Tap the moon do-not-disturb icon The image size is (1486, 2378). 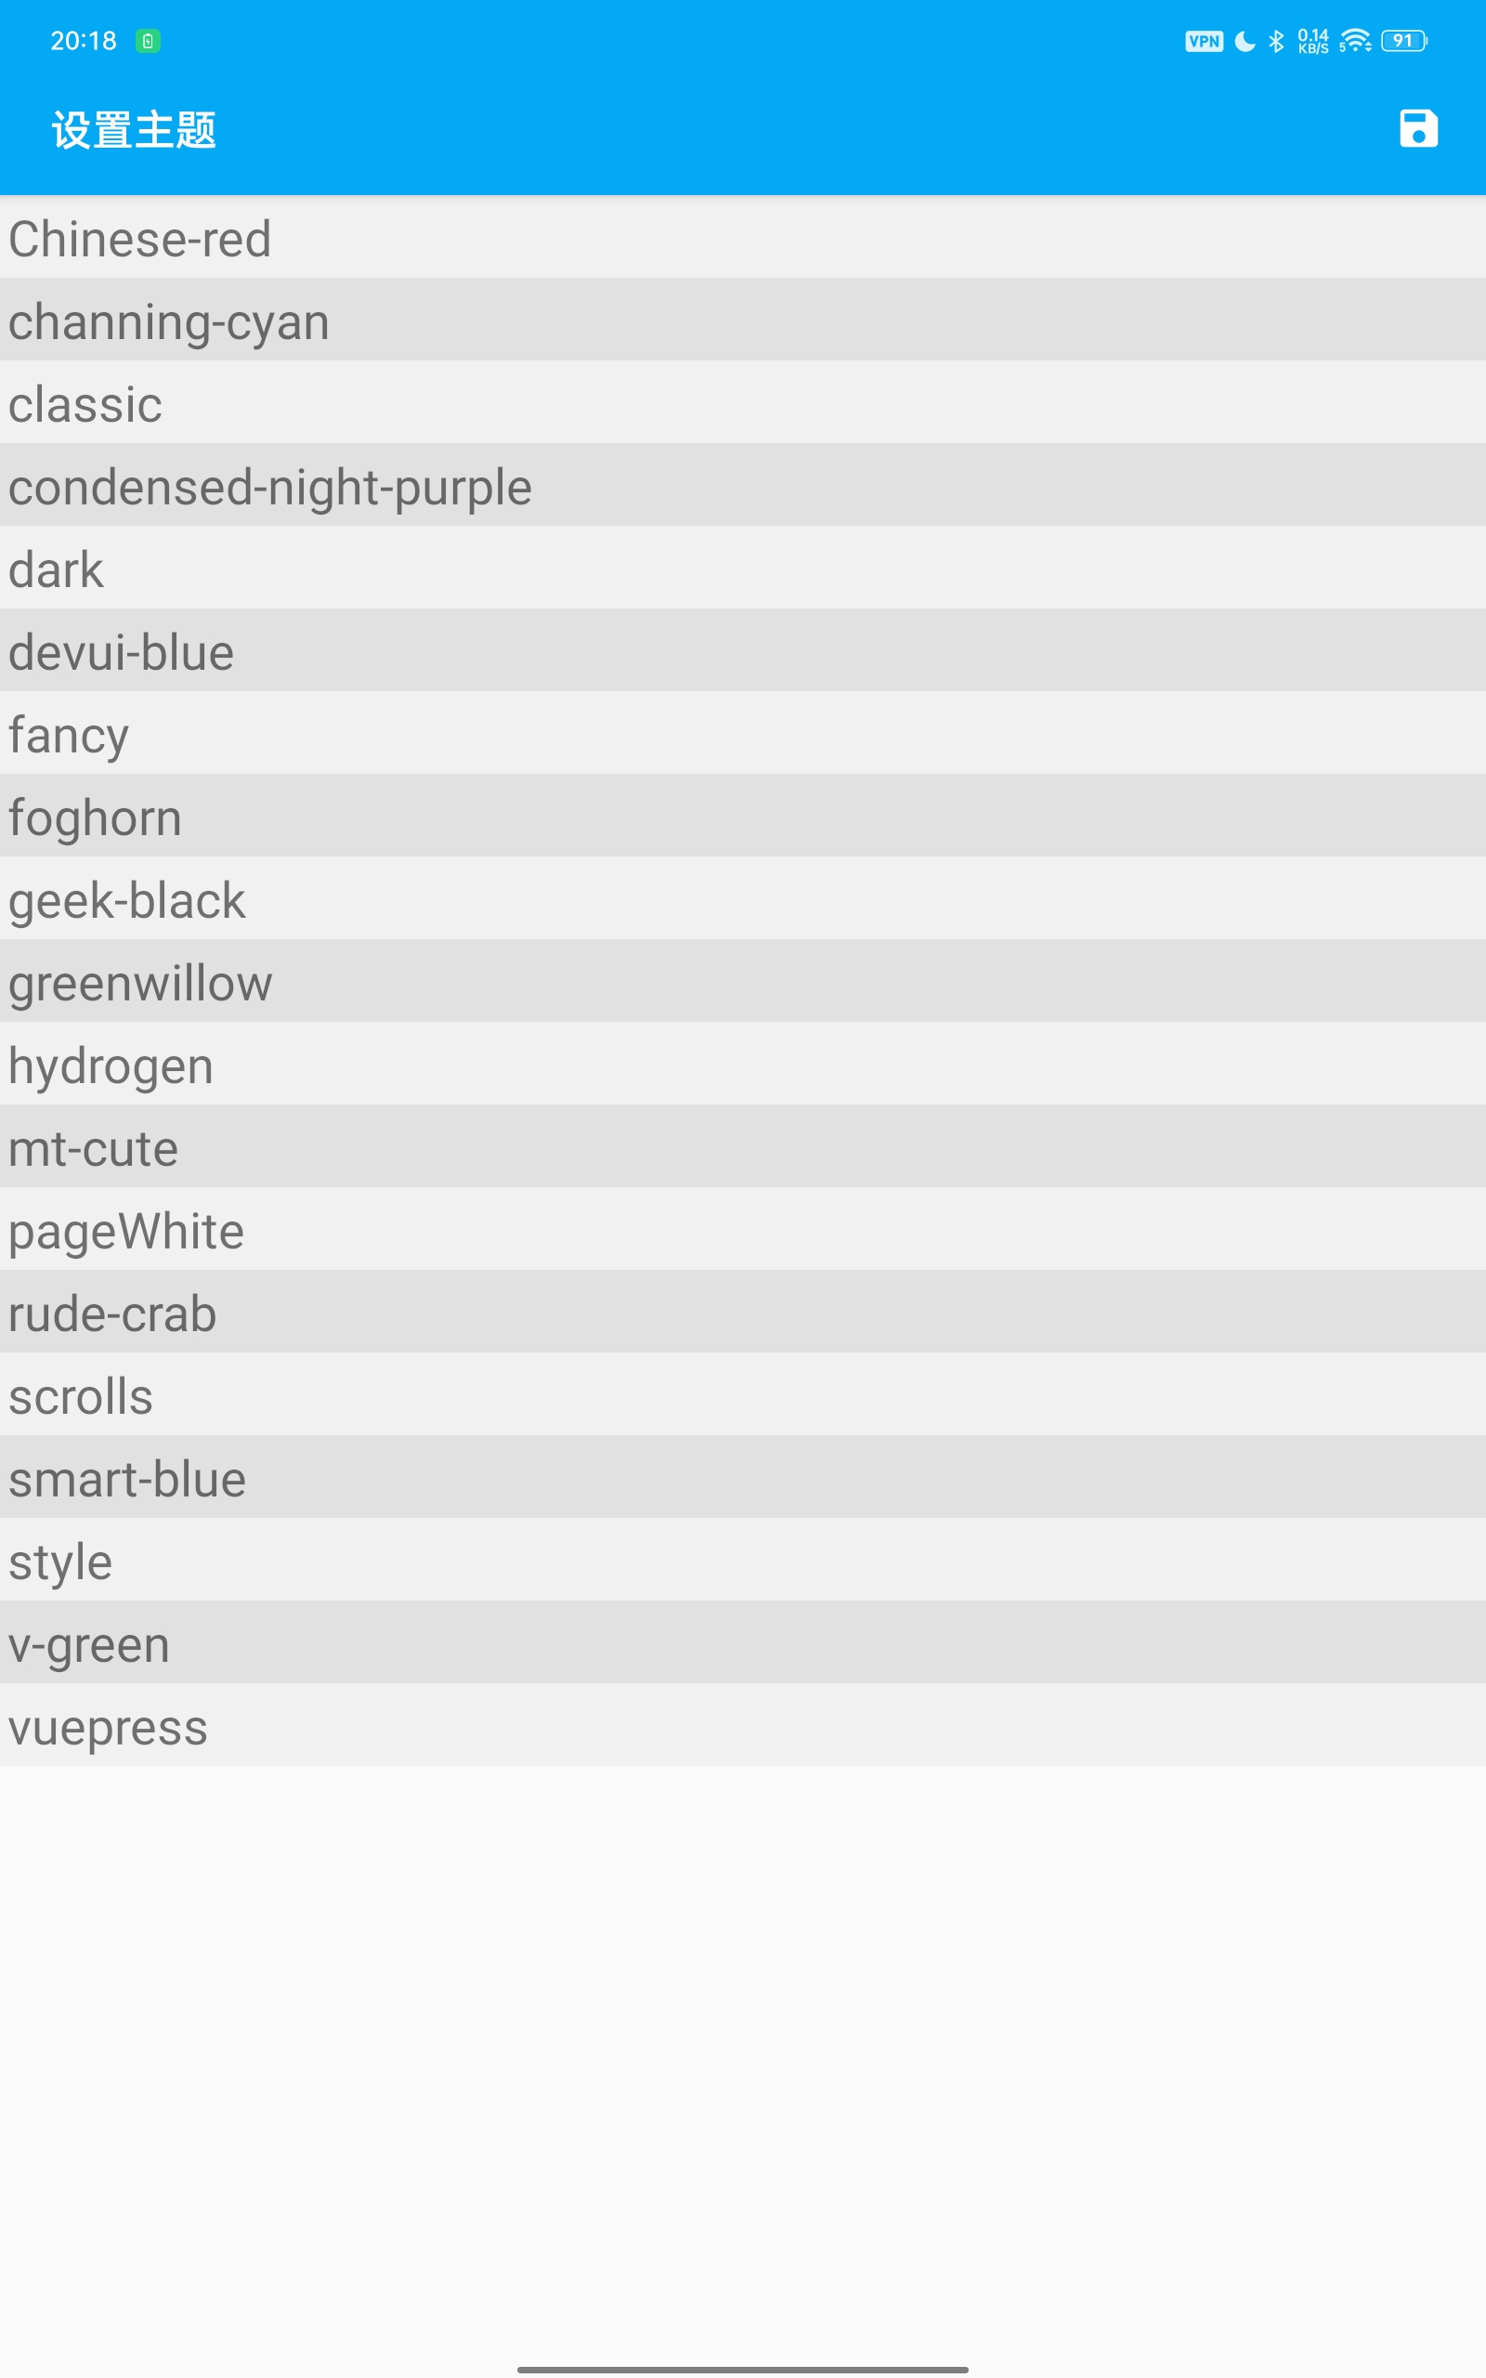1245,41
